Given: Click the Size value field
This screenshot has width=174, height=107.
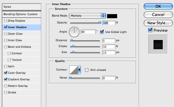Looking at the screenshot, I should coord(109,52).
